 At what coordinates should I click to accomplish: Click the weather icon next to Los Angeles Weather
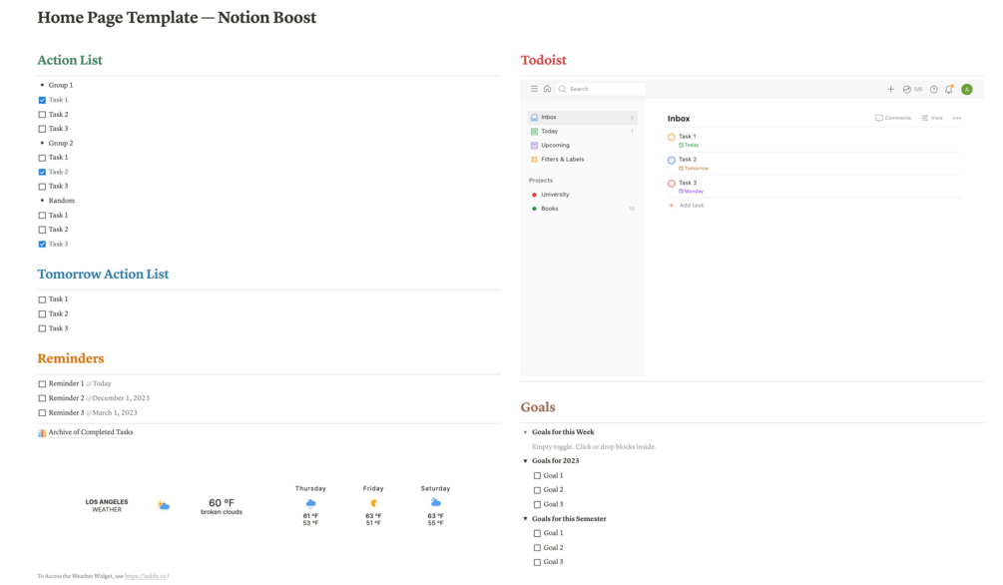(162, 504)
